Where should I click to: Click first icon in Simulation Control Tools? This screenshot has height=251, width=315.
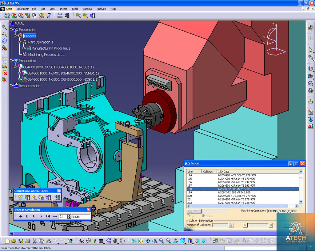click(x=21, y=198)
